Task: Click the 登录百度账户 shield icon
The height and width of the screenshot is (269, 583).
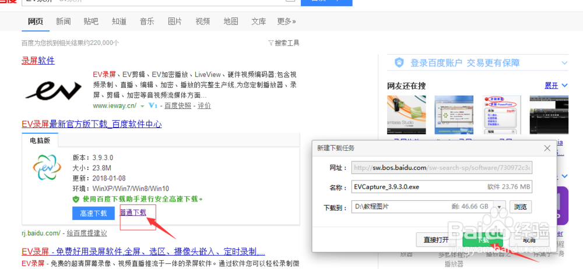Action: [399, 62]
